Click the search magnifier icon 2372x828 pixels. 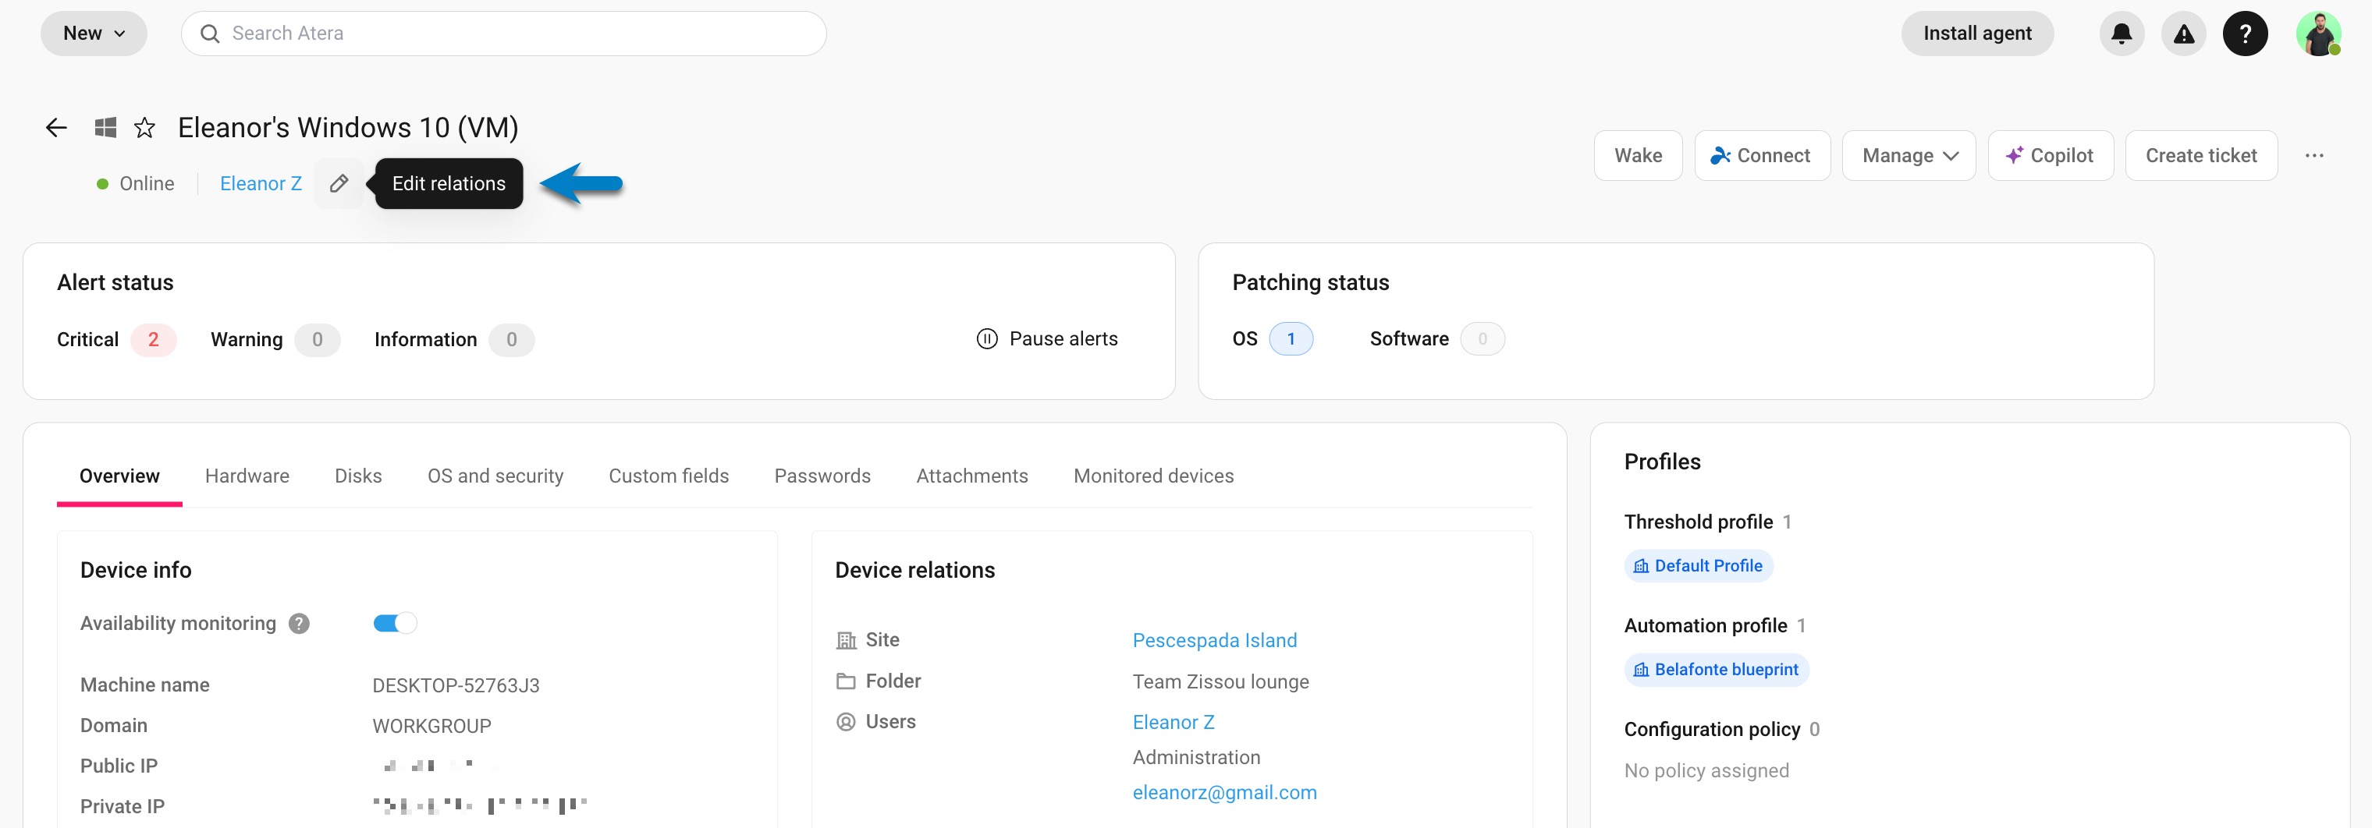click(x=210, y=34)
